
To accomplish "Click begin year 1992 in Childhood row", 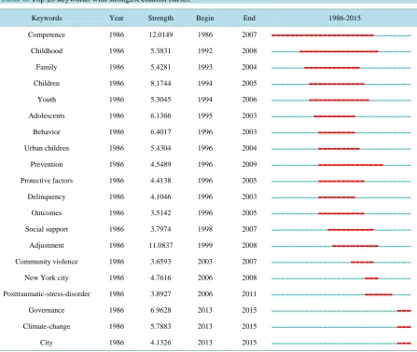I will pyautogui.click(x=205, y=51).
